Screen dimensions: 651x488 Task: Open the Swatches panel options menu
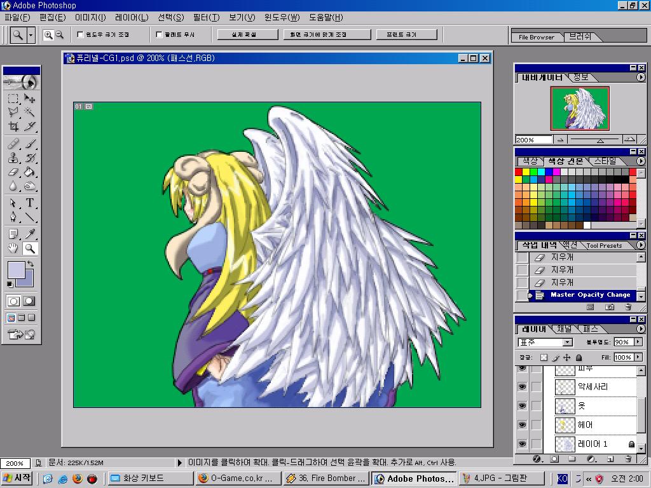pos(641,161)
